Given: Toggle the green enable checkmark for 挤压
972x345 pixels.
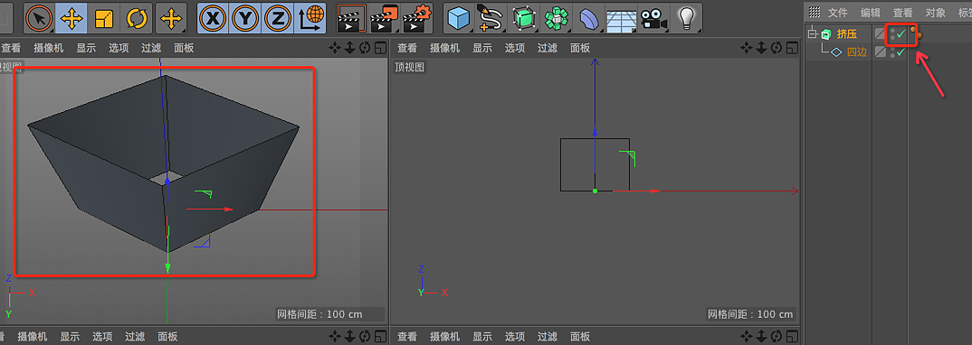Looking at the screenshot, I should (x=901, y=34).
